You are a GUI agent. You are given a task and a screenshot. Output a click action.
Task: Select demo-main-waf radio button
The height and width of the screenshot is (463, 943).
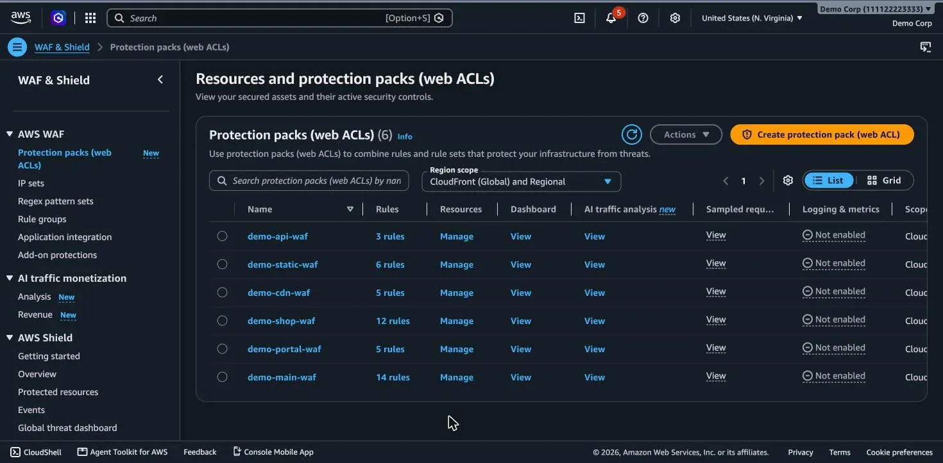pos(222,377)
